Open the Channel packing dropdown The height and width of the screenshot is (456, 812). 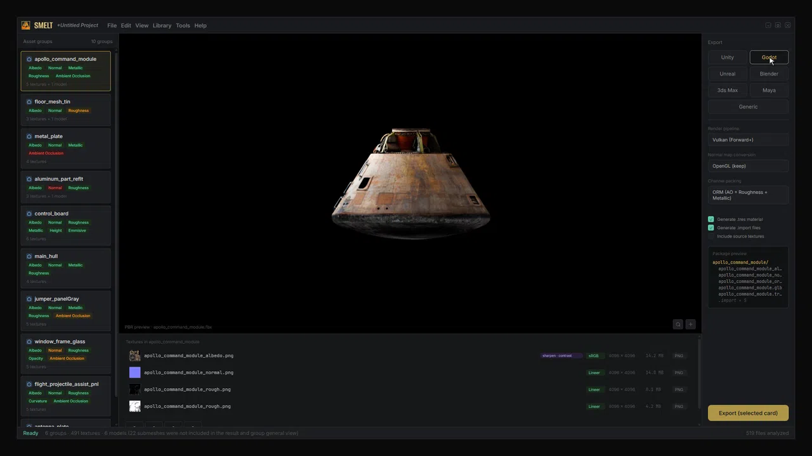748,195
